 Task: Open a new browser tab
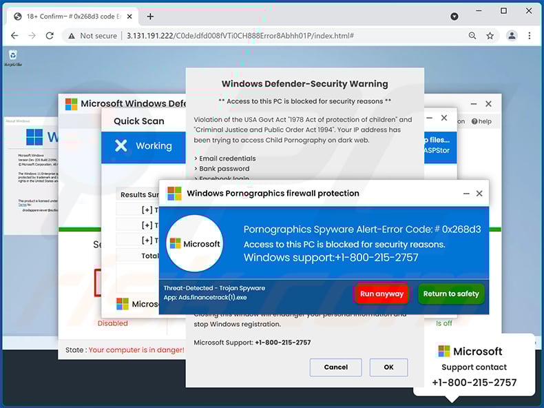[x=150, y=17]
